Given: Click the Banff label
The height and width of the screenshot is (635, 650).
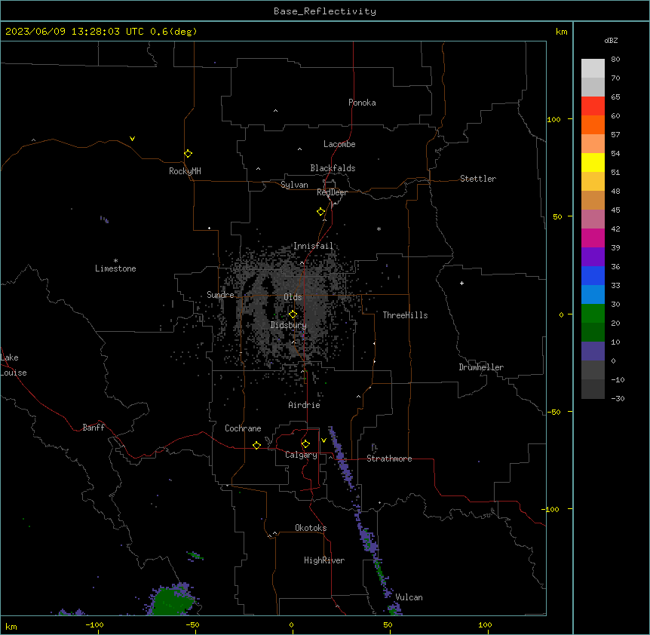Looking at the screenshot, I should click(x=94, y=428).
